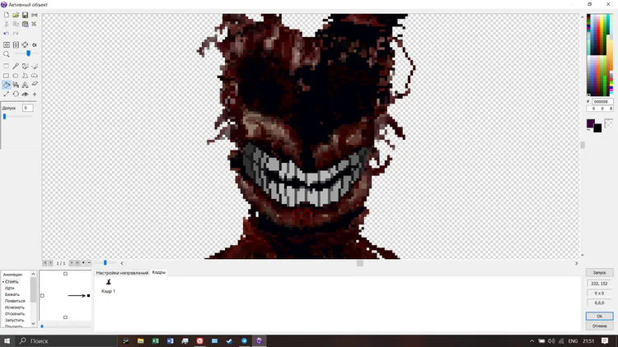618x347 pixels.
Task: Select the Стоять animation
Action: [x=12, y=282]
